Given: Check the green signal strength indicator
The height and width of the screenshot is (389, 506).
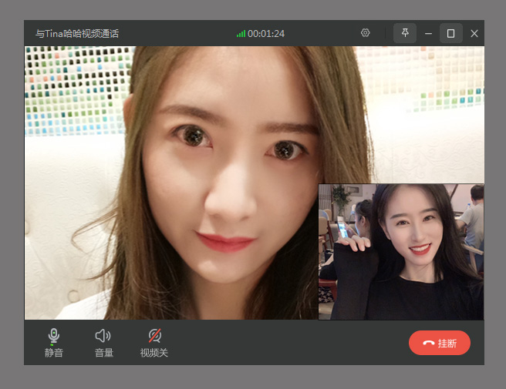Looking at the screenshot, I should pyautogui.click(x=241, y=34).
